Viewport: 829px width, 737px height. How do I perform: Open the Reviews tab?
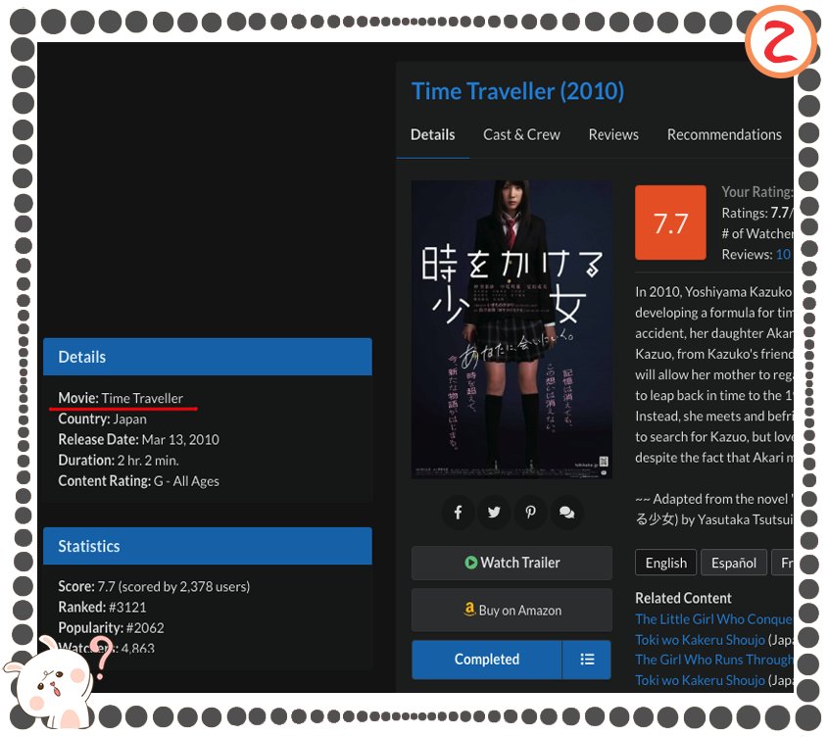[613, 135]
